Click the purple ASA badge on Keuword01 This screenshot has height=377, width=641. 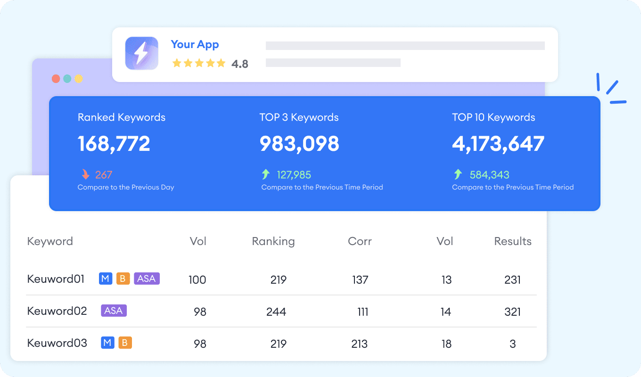[x=147, y=279]
